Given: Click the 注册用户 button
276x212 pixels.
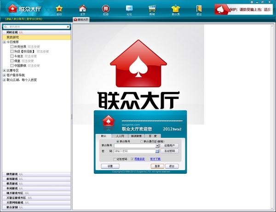Looking at the screenshot, I should [x=169, y=146].
